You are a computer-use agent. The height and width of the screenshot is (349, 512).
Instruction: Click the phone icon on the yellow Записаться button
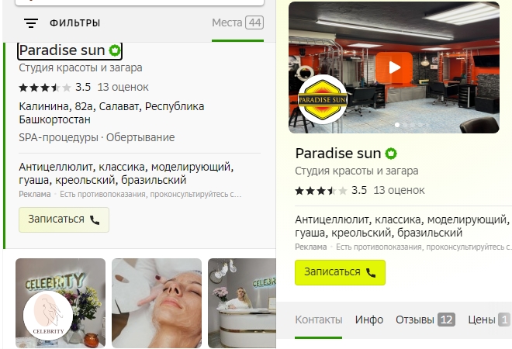click(x=371, y=272)
